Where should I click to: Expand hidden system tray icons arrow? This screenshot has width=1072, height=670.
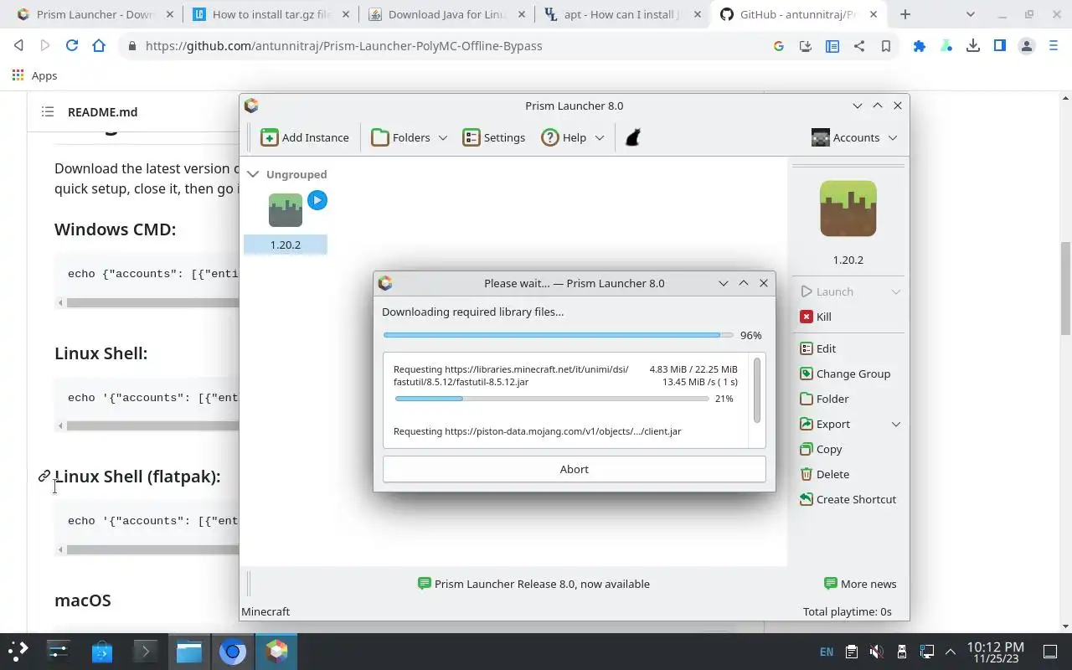[951, 652]
